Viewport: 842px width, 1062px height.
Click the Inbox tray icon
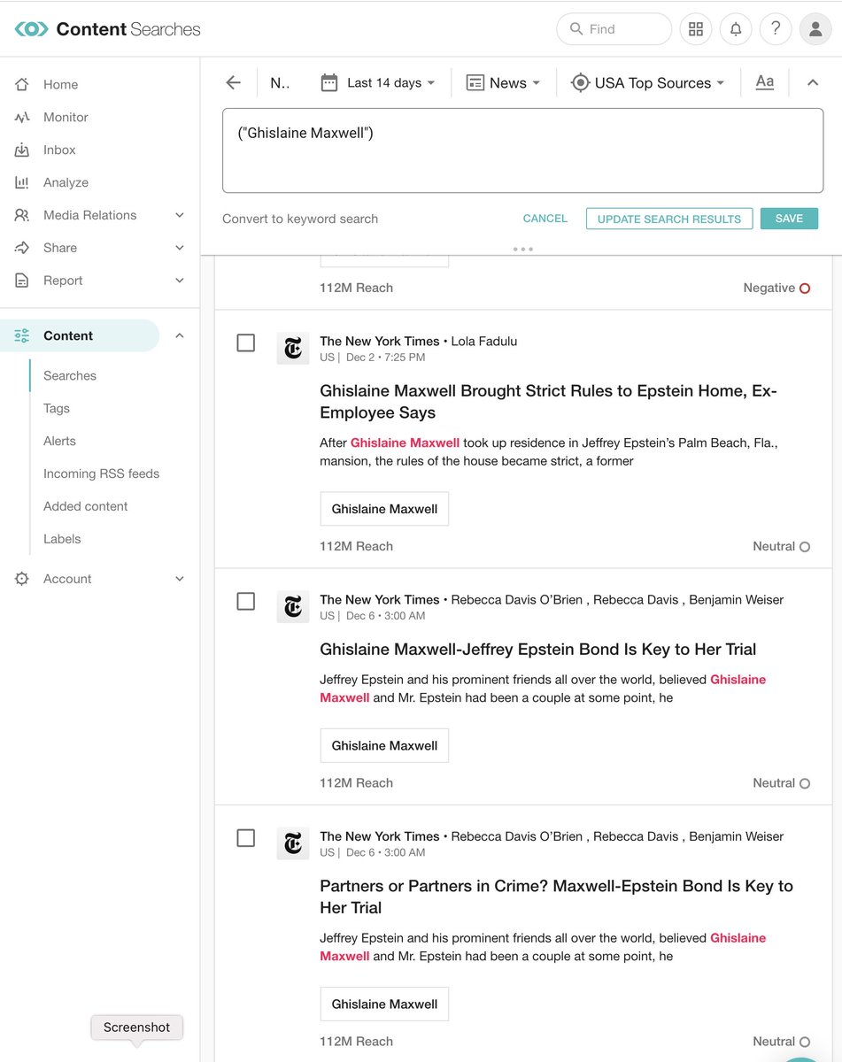tap(22, 150)
